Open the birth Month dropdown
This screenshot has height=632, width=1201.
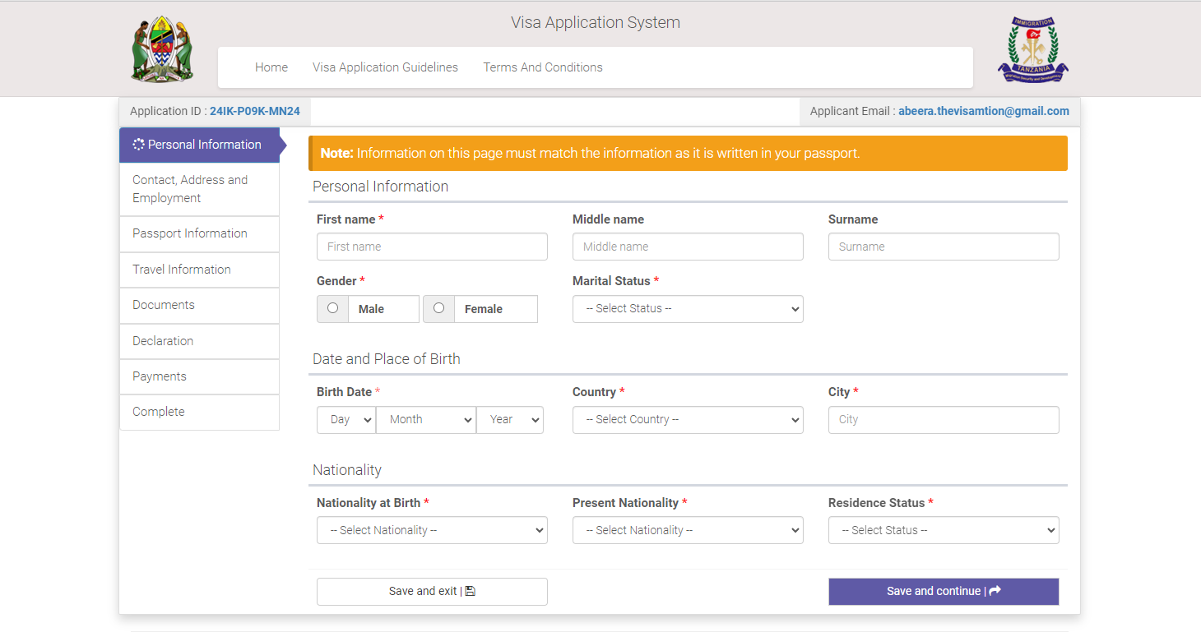(426, 420)
